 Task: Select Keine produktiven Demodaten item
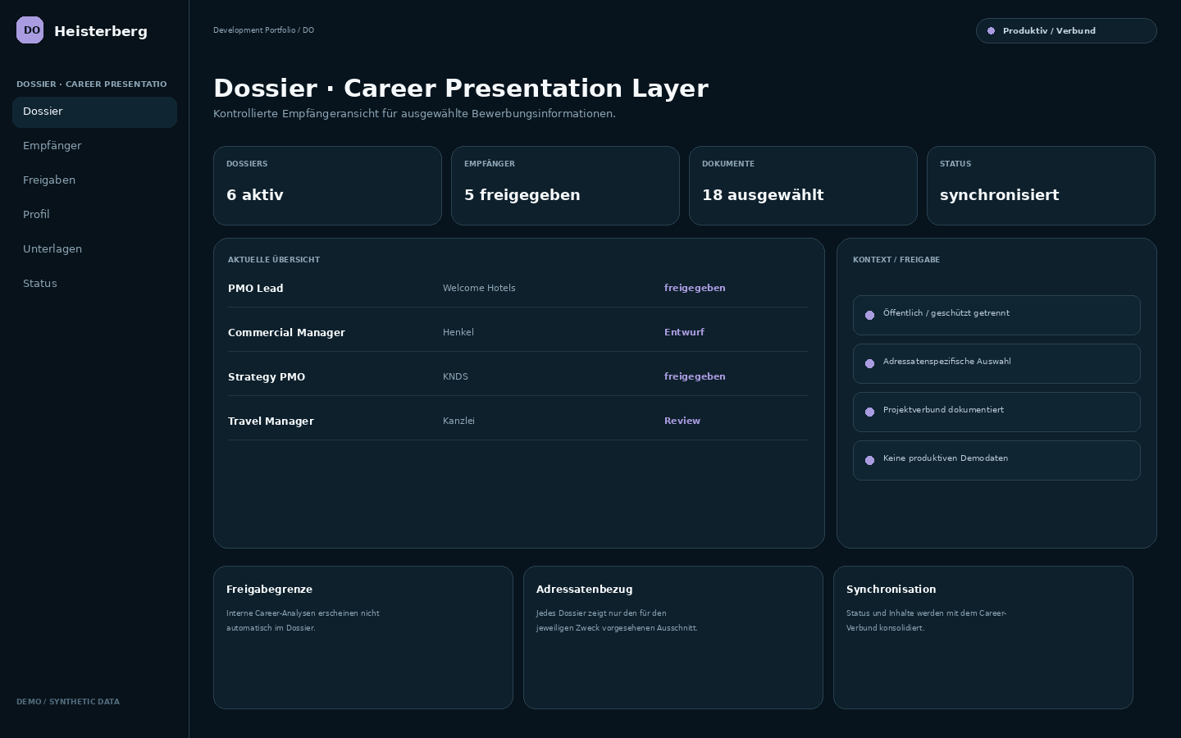996,460
